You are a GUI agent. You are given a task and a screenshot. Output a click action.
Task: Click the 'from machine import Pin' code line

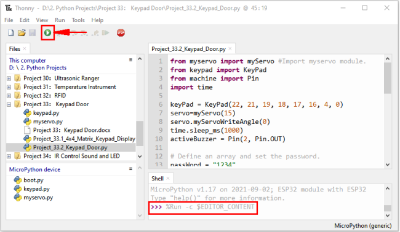pos(215,79)
